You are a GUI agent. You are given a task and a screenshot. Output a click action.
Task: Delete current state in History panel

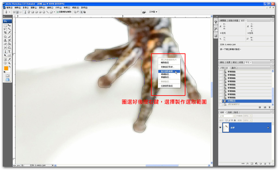pyautogui.click(x=270, y=107)
